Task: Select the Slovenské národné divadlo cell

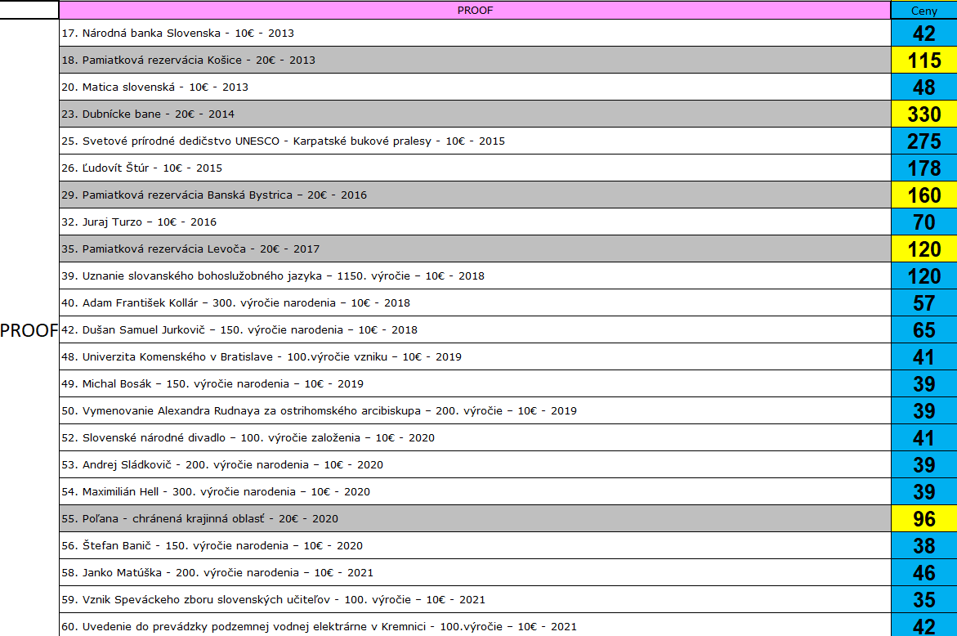Action: point(327,437)
